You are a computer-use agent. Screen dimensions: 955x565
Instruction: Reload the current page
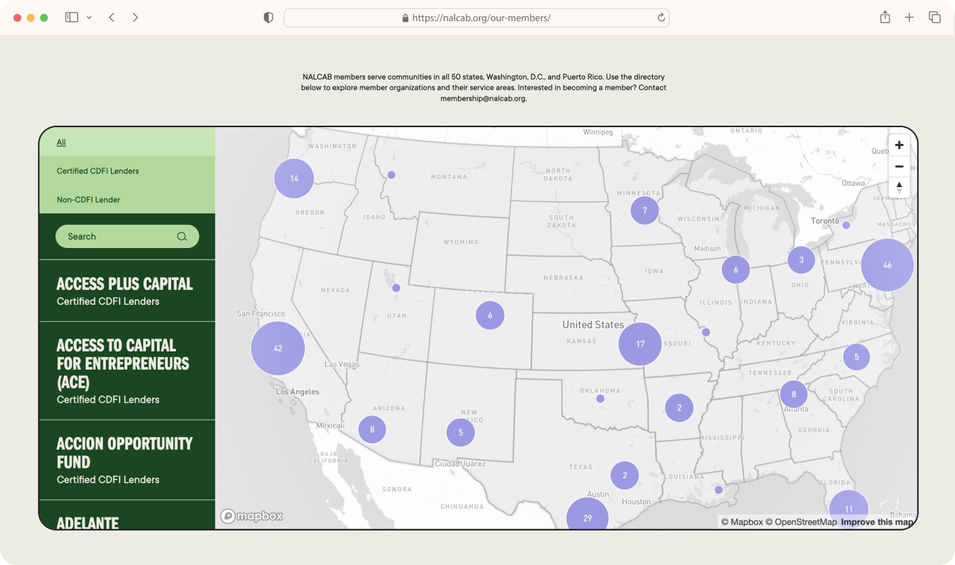tap(661, 18)
